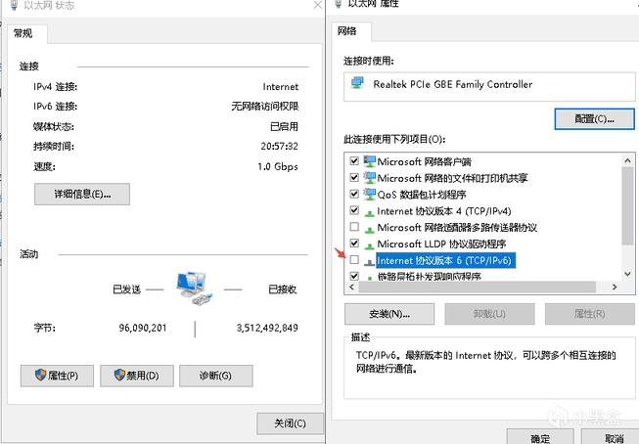The height and width of the screenshot is (444, 639).
Task: Click the 多路传送器协议 protocol icon
Action: pyautogui.click(x=369, y=229)
